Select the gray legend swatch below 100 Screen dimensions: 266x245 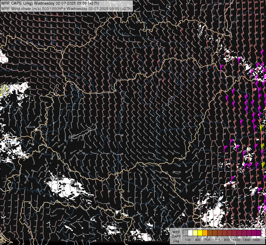pos(185,233)
